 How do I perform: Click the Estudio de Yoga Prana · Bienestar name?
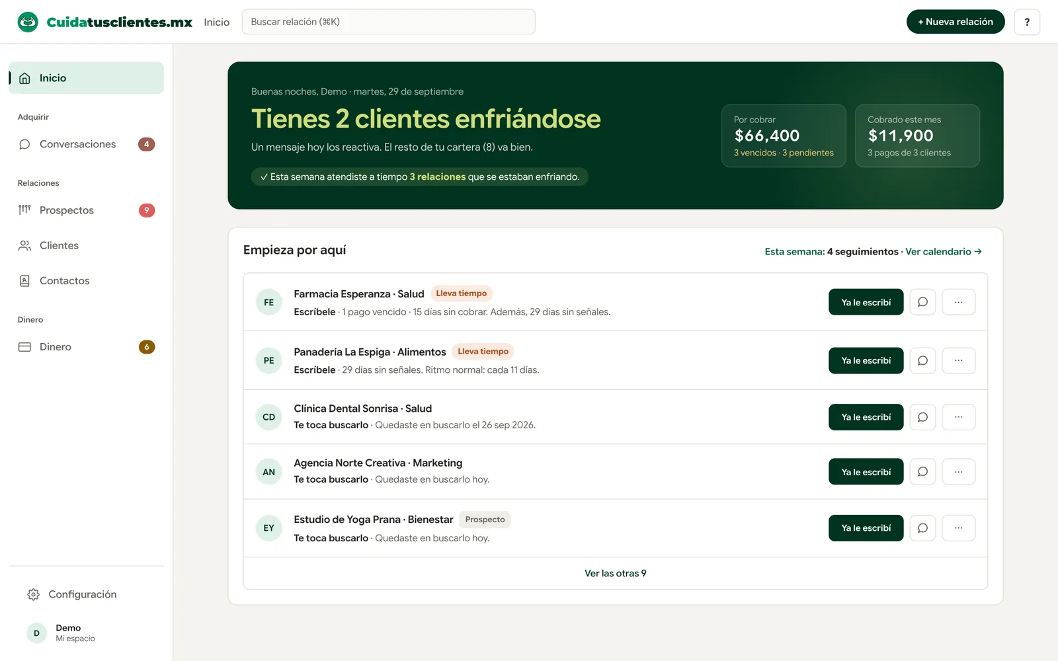click(x=374, y=520)
